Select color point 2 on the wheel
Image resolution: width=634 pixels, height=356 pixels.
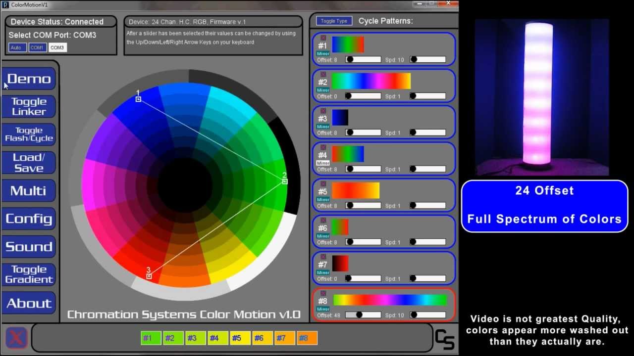coord(285,181)
